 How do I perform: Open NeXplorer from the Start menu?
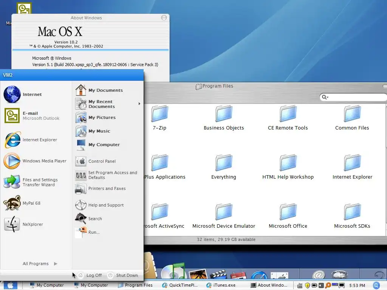click(x=36, y=224)
